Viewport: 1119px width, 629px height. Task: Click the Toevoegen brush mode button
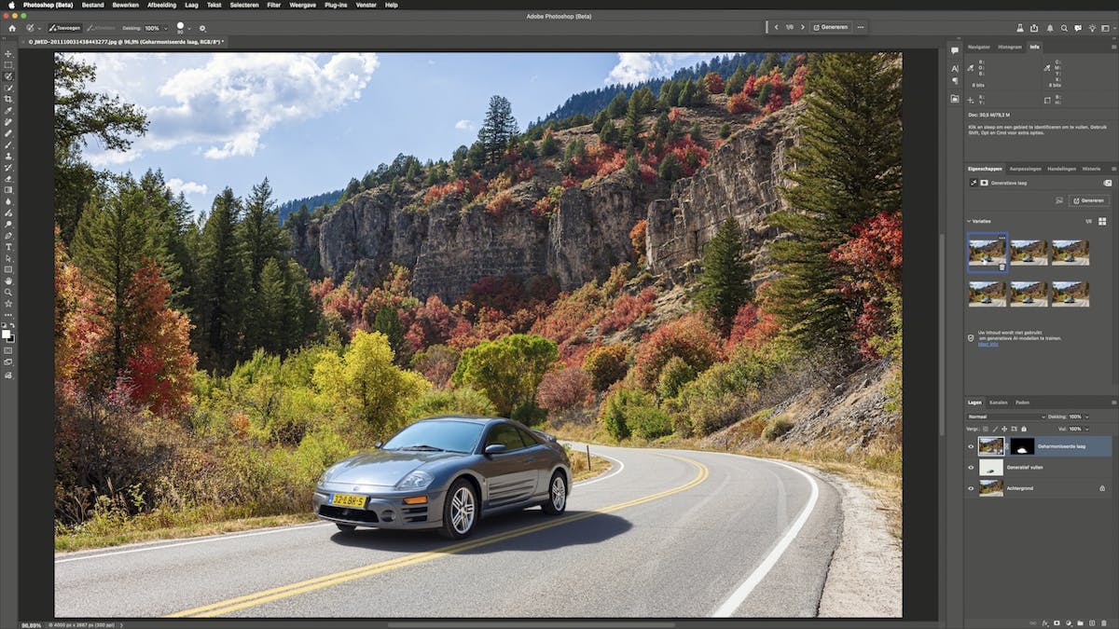point(65,28)
